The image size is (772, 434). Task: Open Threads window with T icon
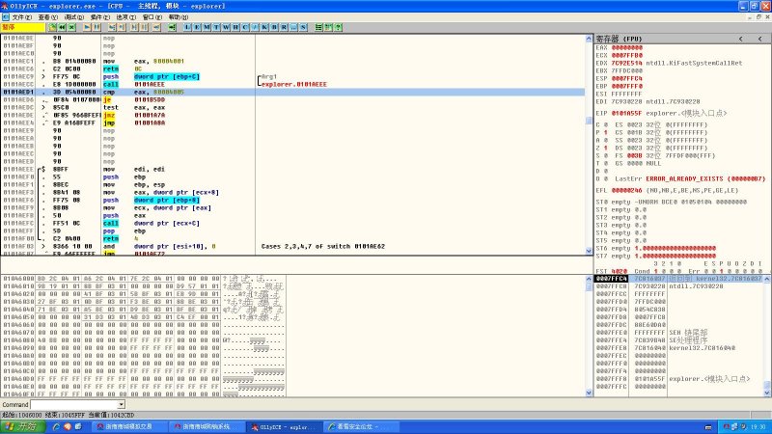pyautogui.click(x=216, y=27)
